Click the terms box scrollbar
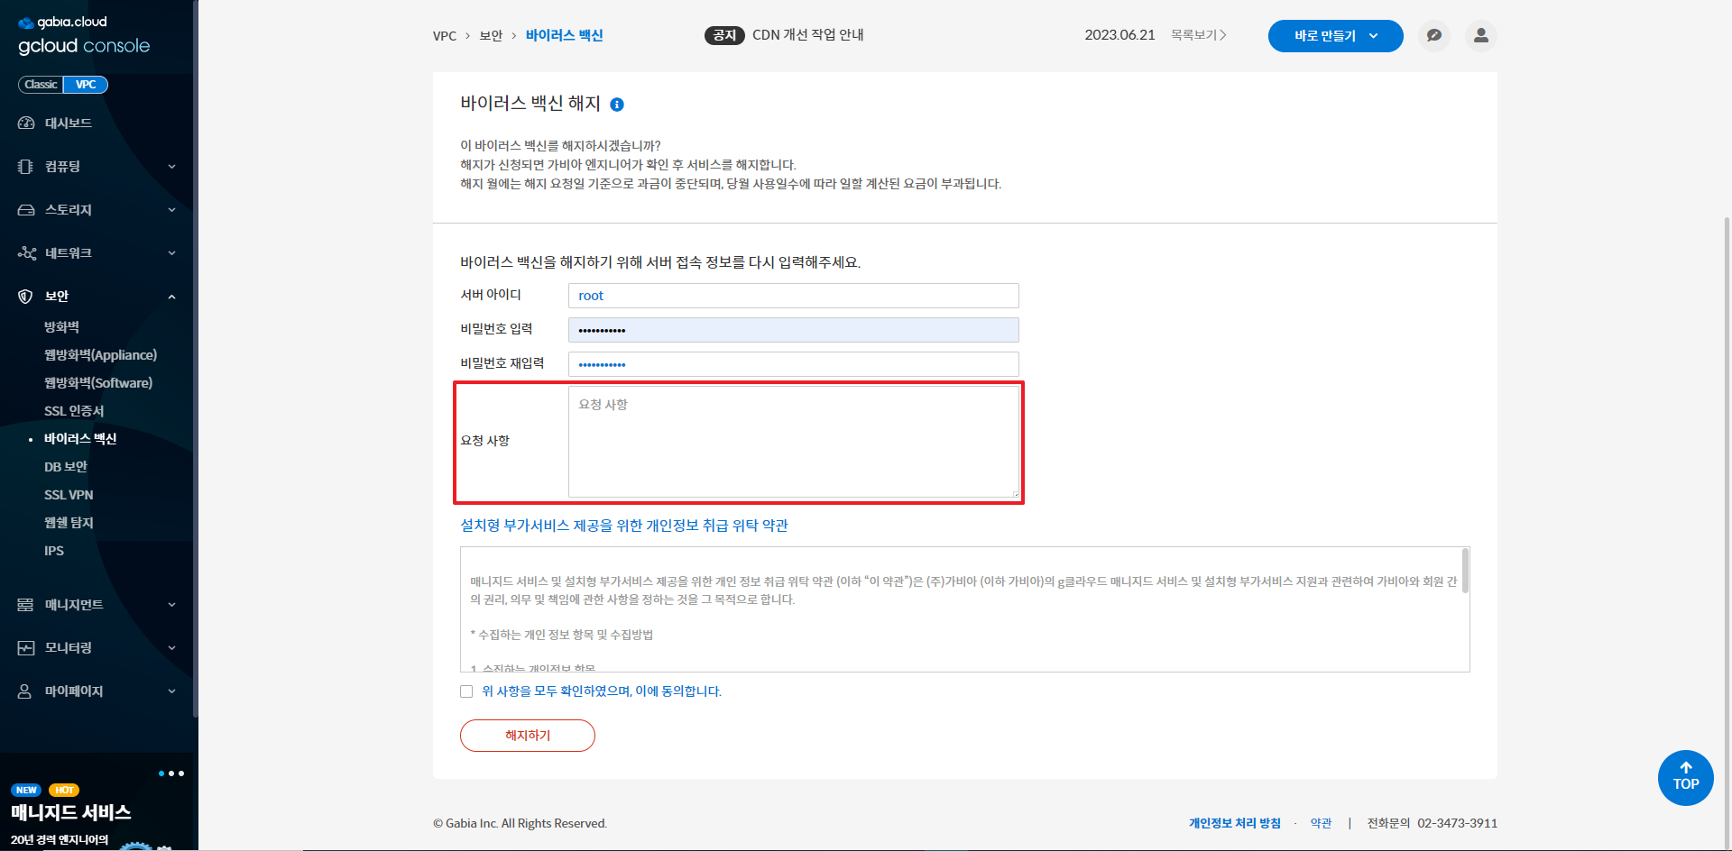Screen dimensions: 1732x851 1465,572
